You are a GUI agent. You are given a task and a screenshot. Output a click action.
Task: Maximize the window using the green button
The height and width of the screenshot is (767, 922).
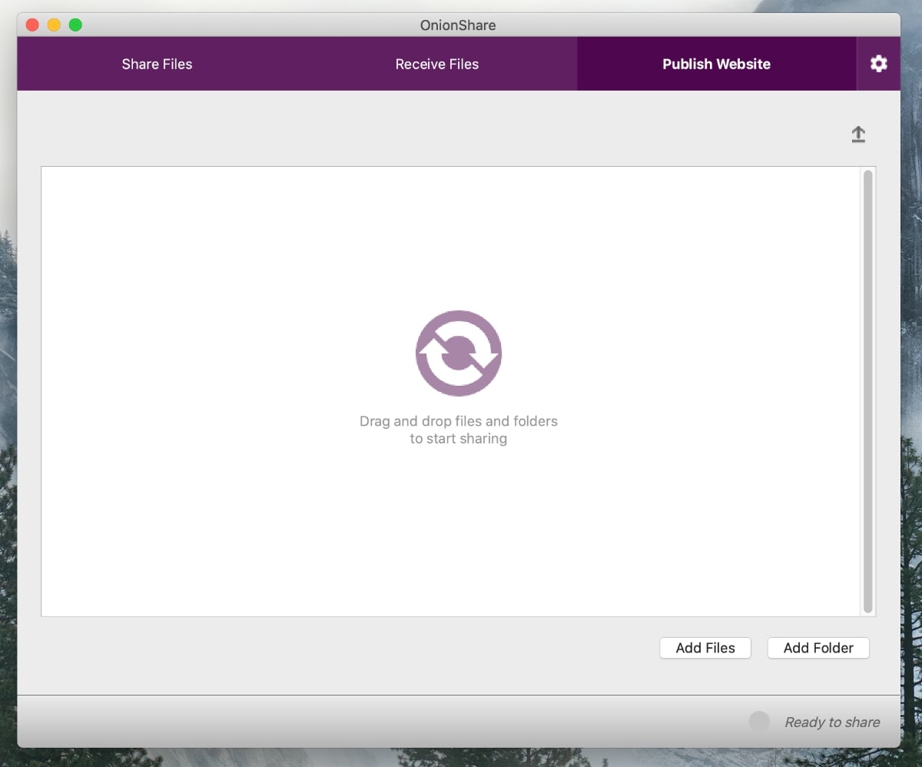tap(75, 25)
